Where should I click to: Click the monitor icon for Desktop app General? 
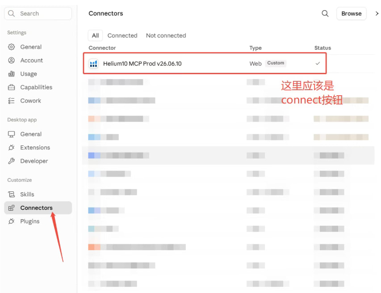(12, 134)
